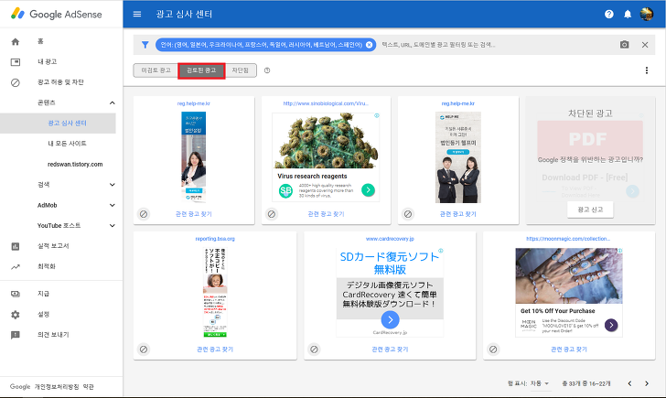Block the moonmagic.com ad

pyautogui.click(x=493, y=350)
